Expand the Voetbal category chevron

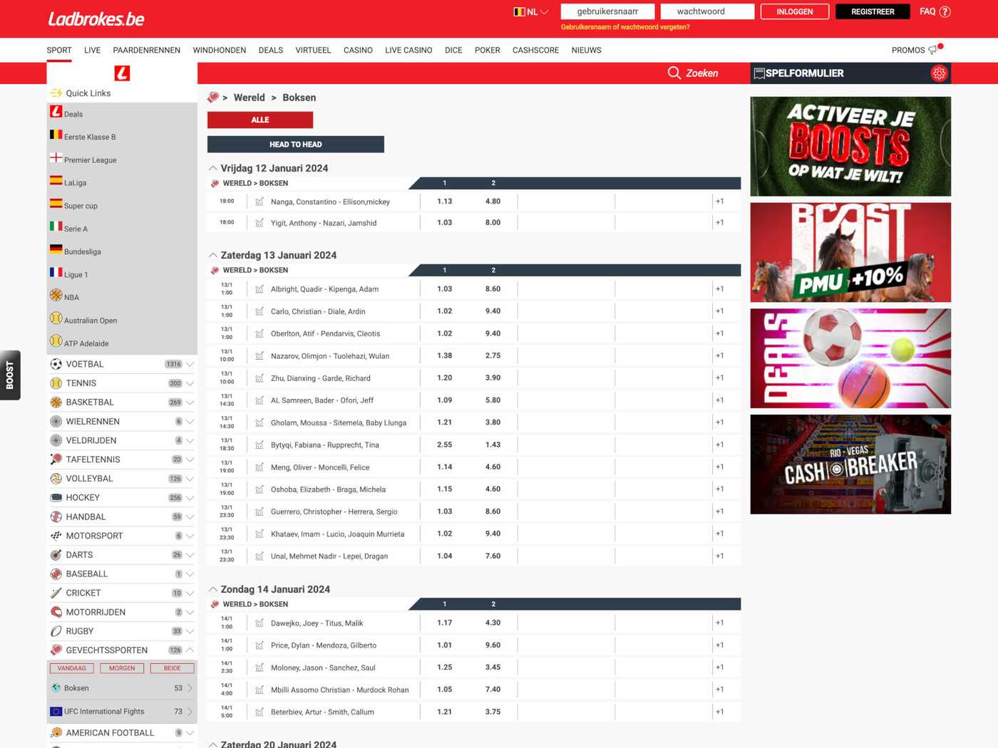pos(190,364)
